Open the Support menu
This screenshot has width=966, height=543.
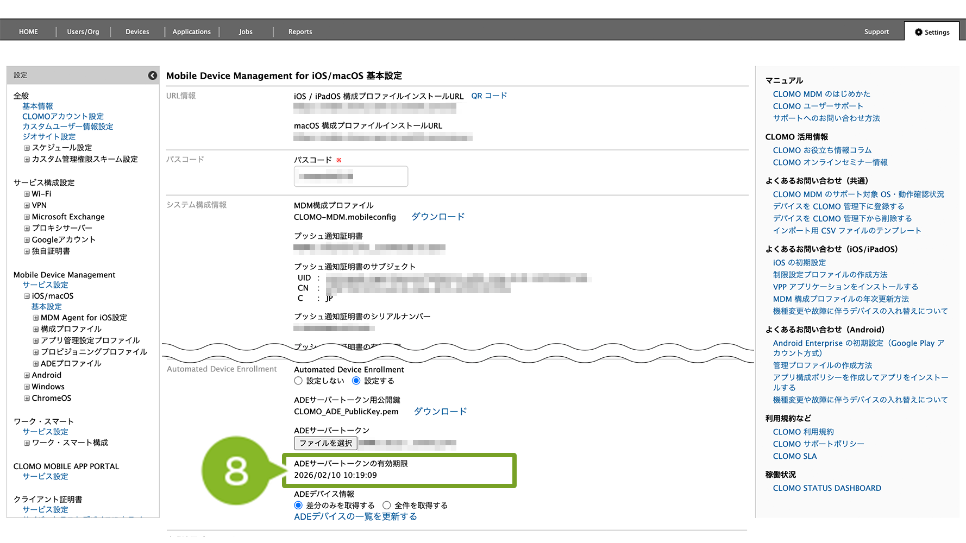tap(876, 31)
